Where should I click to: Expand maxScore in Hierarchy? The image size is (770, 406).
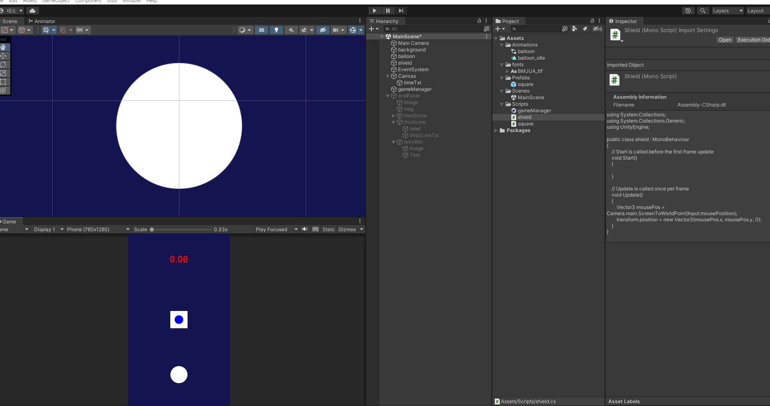(x=393, y=116)
